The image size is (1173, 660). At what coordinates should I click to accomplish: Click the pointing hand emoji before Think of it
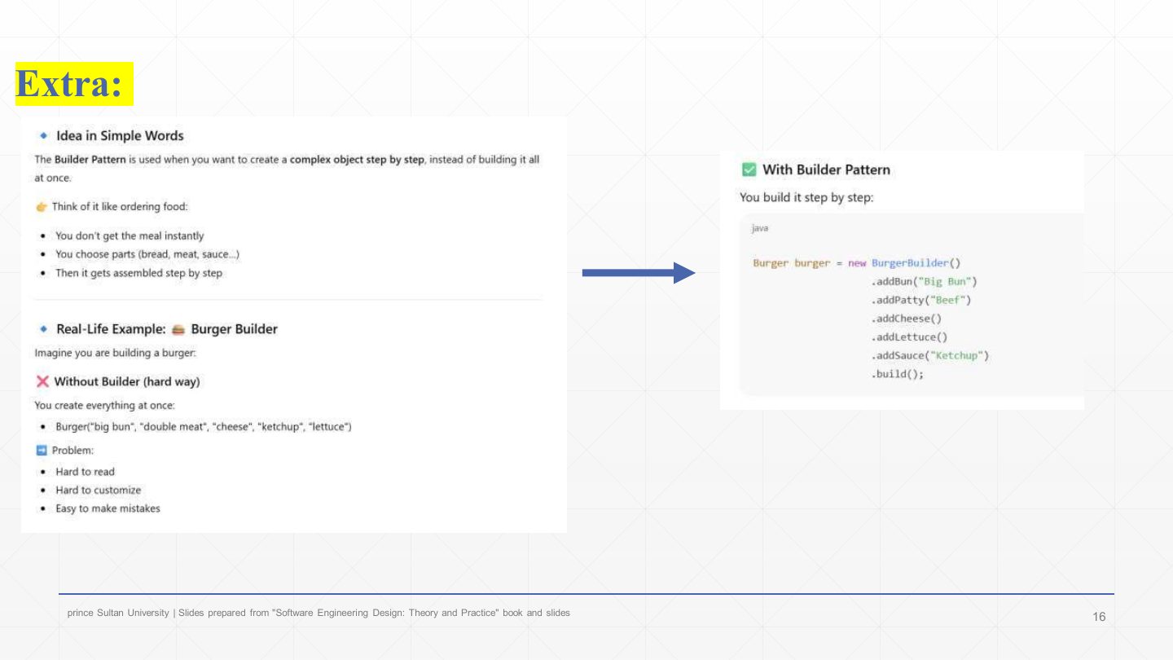pyautogui.click(x=41, y=207)
